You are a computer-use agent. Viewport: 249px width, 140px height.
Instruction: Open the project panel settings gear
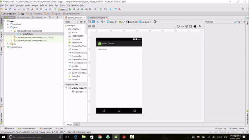point(58,17)
